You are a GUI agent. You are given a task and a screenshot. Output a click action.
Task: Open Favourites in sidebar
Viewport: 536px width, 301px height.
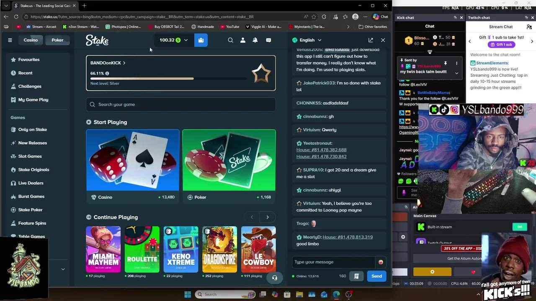click(x=29, y=59)
